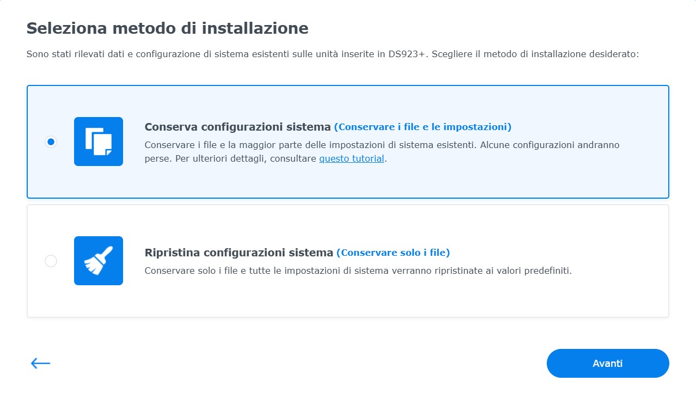The width and height of the screenshot is (696, 393).
Task: Click '(Conservare i file e le impostazioni)' label
Action: coord(423,127)
